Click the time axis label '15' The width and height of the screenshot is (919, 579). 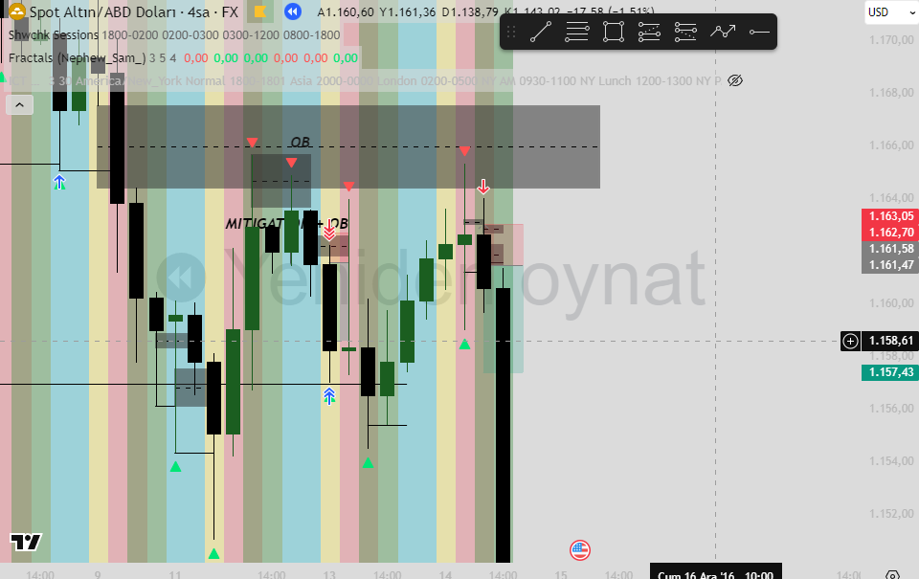(561, 575)
